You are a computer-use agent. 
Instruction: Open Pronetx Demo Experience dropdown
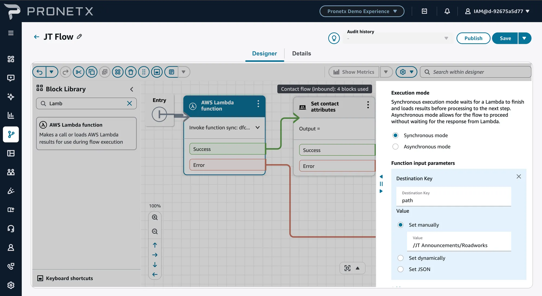(362, 11)
